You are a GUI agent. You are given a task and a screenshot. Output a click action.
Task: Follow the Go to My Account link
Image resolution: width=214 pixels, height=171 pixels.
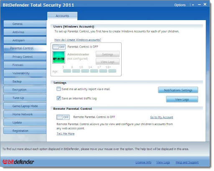(x=162, y=117)
